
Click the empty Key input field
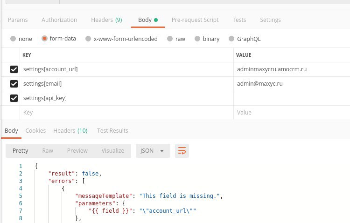(126, 113)
